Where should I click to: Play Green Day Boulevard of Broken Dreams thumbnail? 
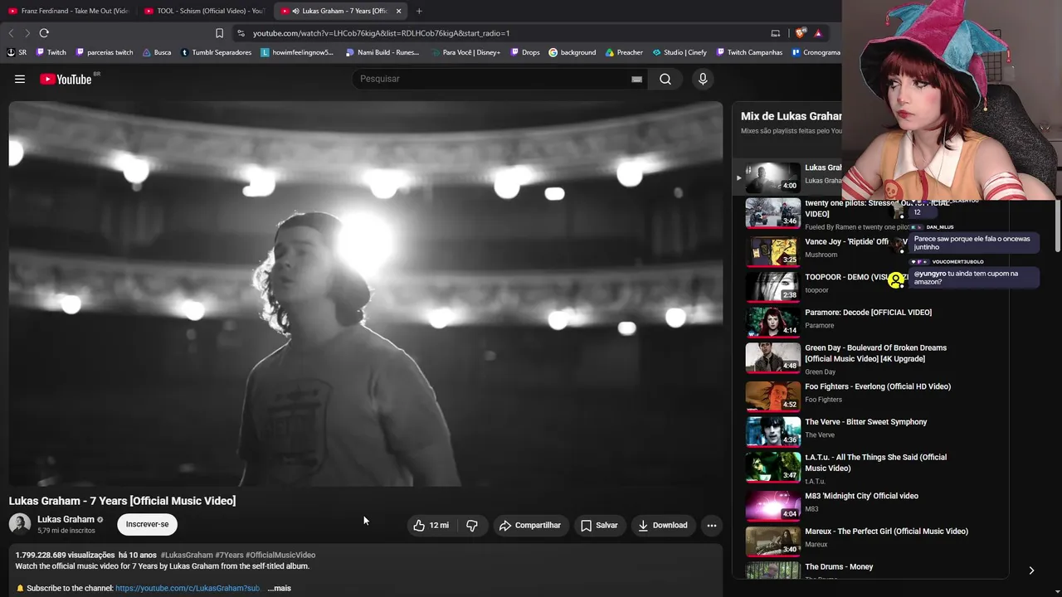pos(772,357)
